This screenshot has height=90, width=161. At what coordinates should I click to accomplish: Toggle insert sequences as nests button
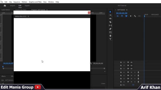coord(118,16)
